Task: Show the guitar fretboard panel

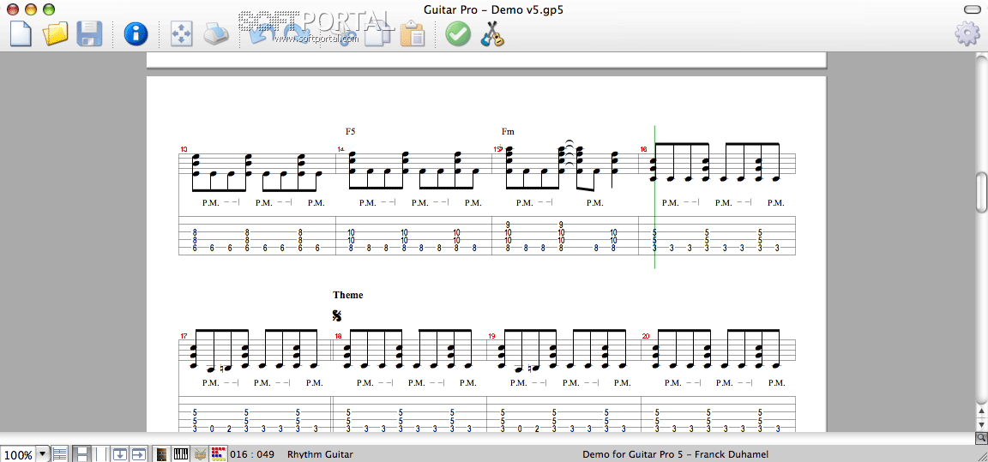Action: [162, 453]
